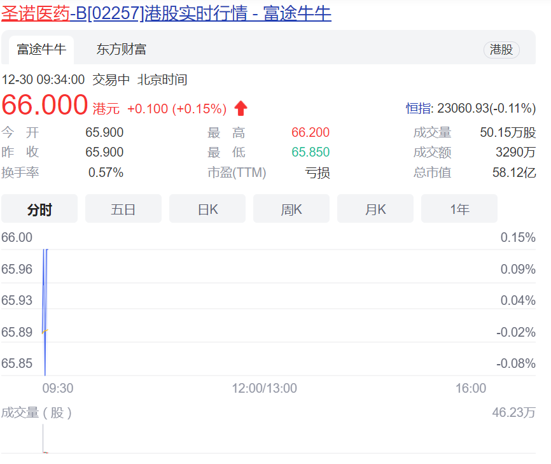Select the 分时 chart tab
Image resolution: width=551 pixels, height=464 pixels.
[39, 209]
